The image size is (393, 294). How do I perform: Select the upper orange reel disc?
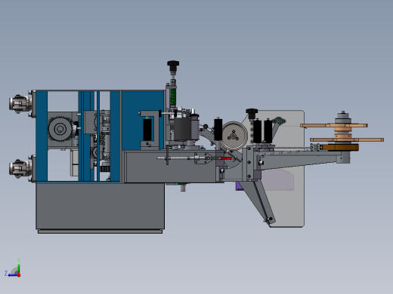(x=334, y=125)
